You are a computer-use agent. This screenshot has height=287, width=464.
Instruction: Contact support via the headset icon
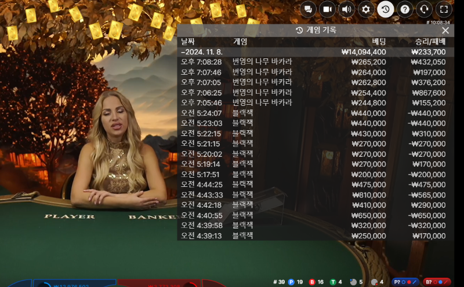point(424,9)
